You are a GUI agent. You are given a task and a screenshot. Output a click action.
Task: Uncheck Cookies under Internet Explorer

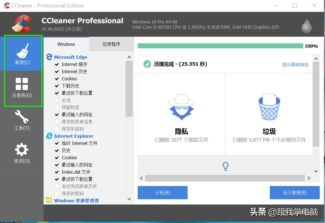[x=57, y=158]
